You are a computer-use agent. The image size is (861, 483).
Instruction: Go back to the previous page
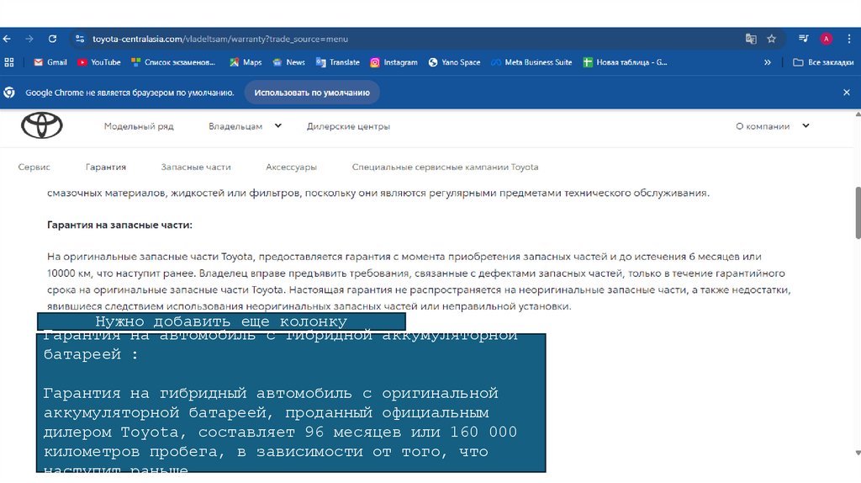(7, 39)
